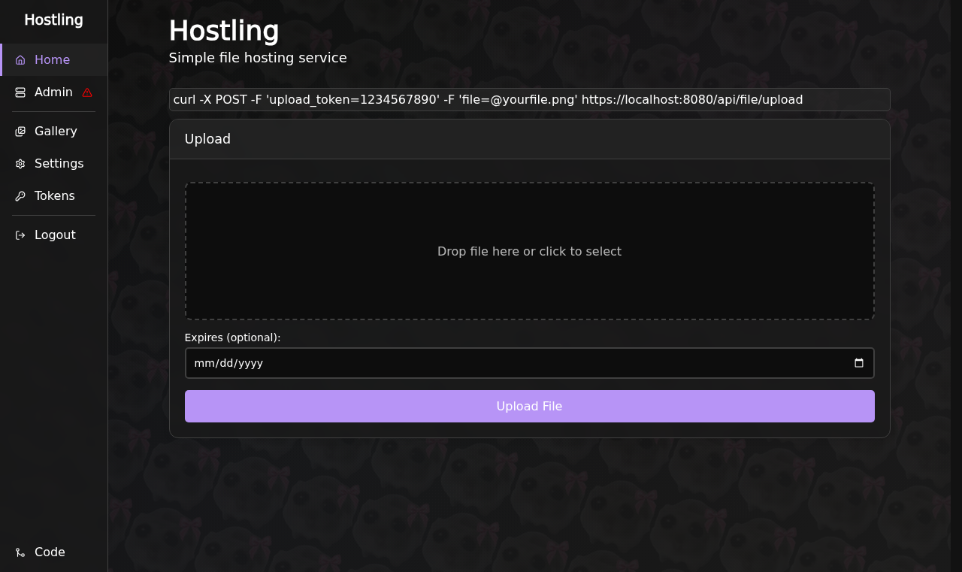
Task: Click the curl command text box
Action: pyautogui.click(x=529, y=100)
